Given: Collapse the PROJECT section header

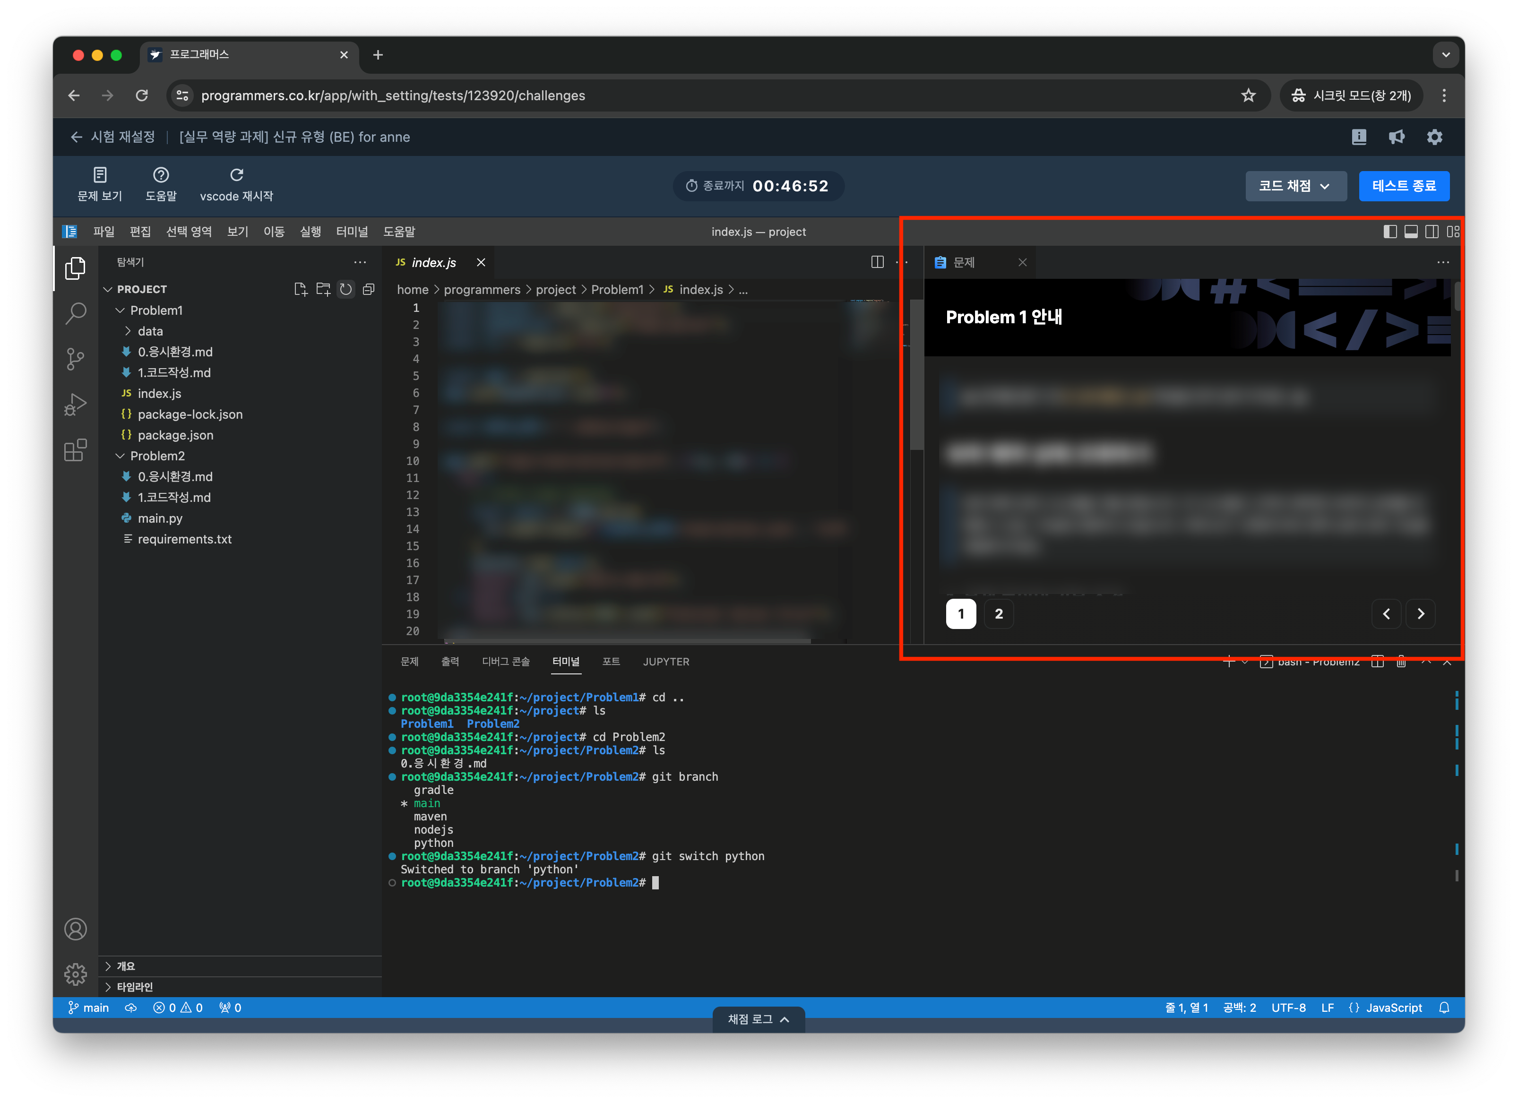Looking at the screenshot, I should [142, 289].
